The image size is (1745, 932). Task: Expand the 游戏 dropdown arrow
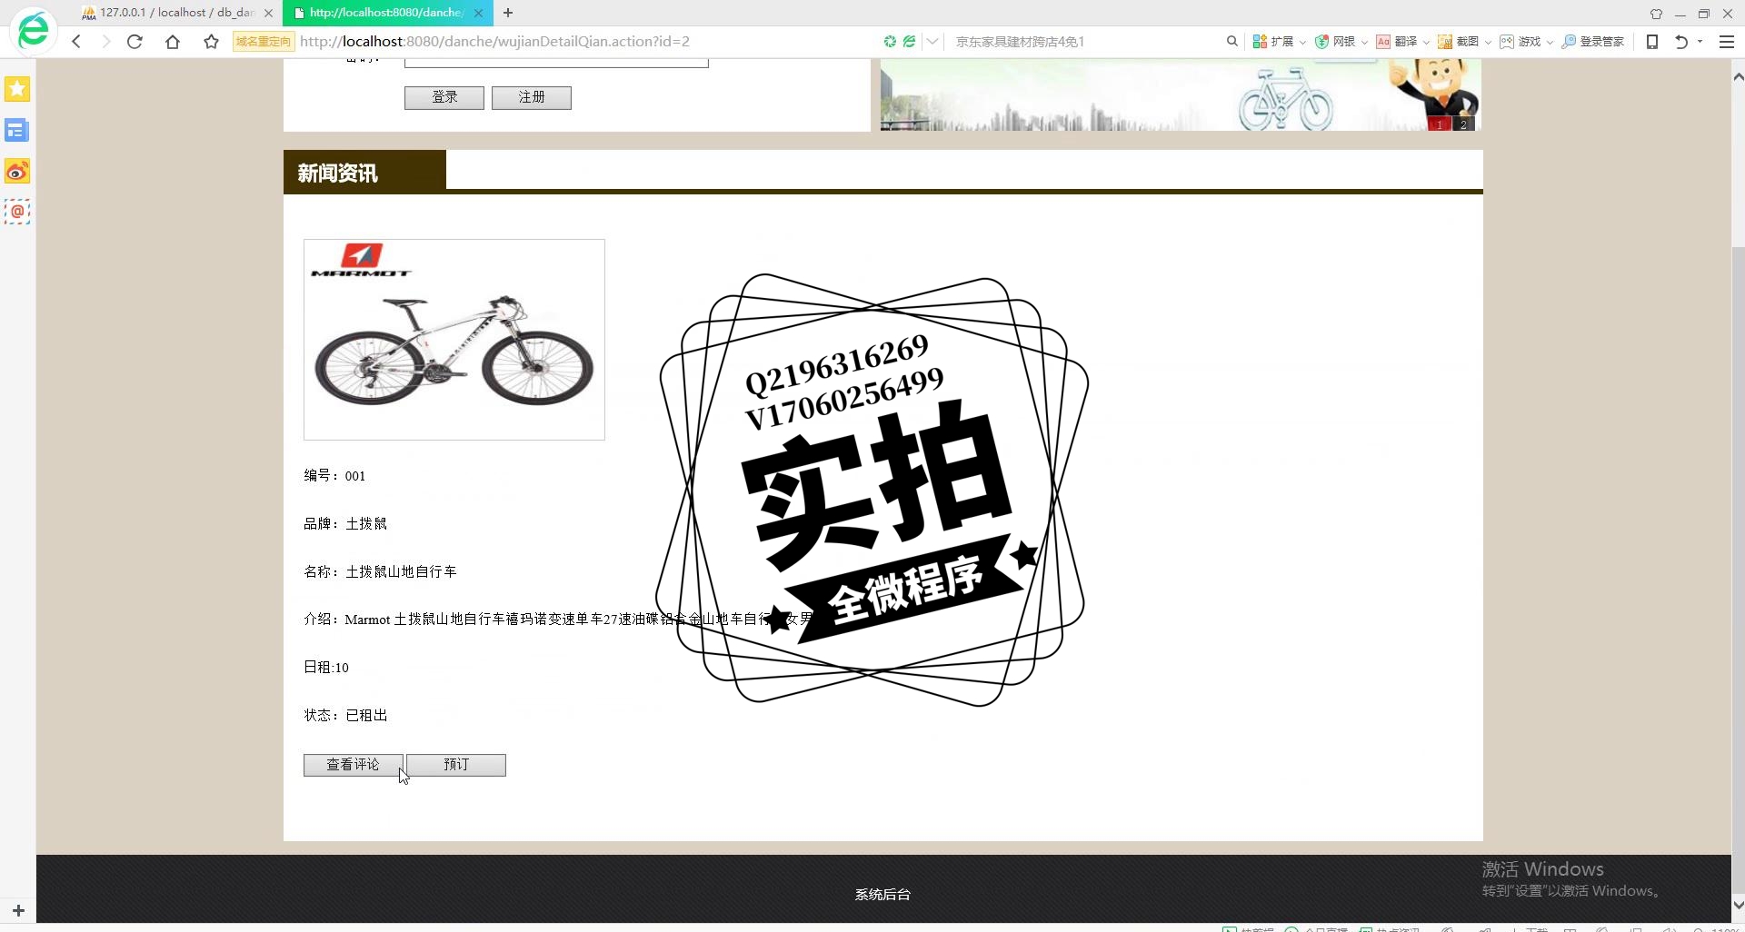(x=1550, y=43)
